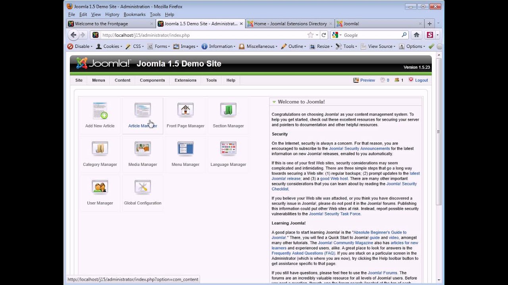Open the good Web host link
Image resolution: width=508 pixels, height=285 pixels.
click(x=334, y=179)
